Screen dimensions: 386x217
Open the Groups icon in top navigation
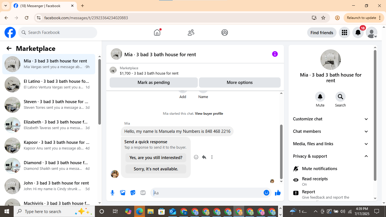tap(225, 32)
